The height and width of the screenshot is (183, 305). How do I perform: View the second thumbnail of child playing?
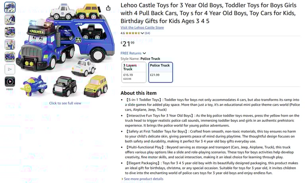(x=10, y=19)
